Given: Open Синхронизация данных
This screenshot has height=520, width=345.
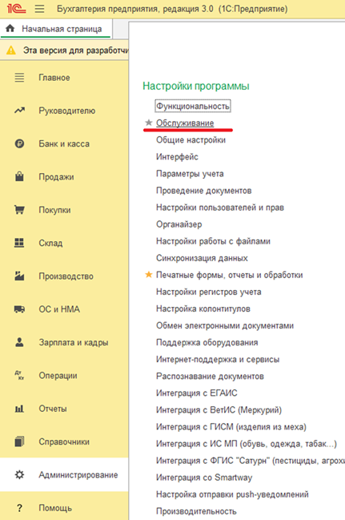Looking at the screenshot, I should coord(202,258).
